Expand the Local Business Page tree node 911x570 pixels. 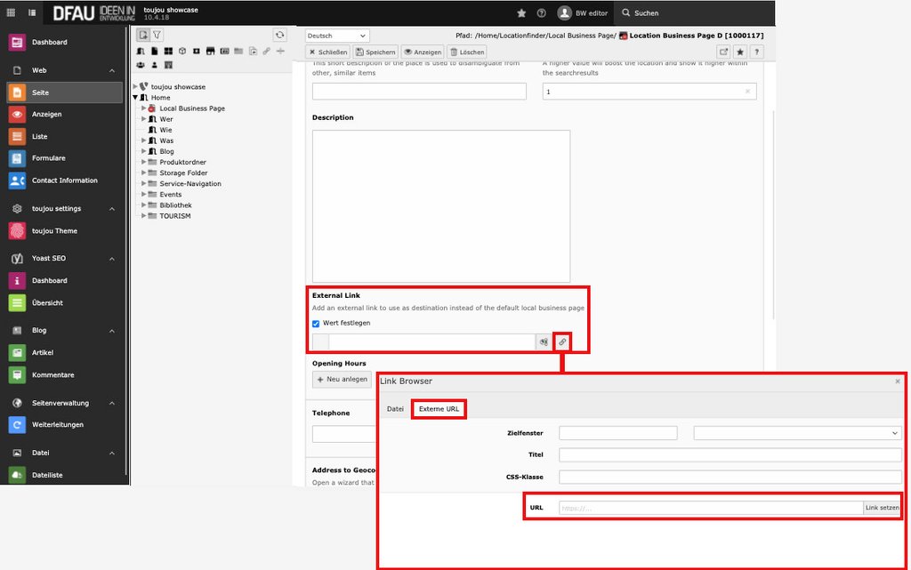coord(143,108)
